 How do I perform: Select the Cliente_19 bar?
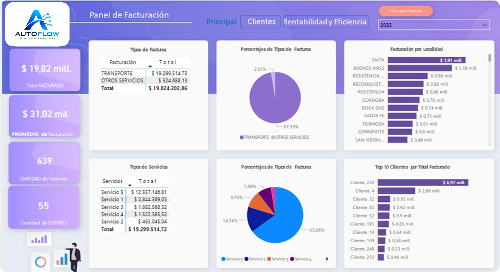pos(382,232)
